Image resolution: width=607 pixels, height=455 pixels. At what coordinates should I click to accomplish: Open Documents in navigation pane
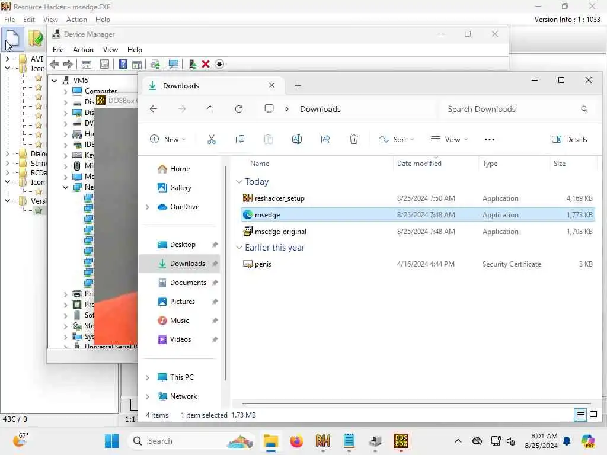click(x=188, y=283)
